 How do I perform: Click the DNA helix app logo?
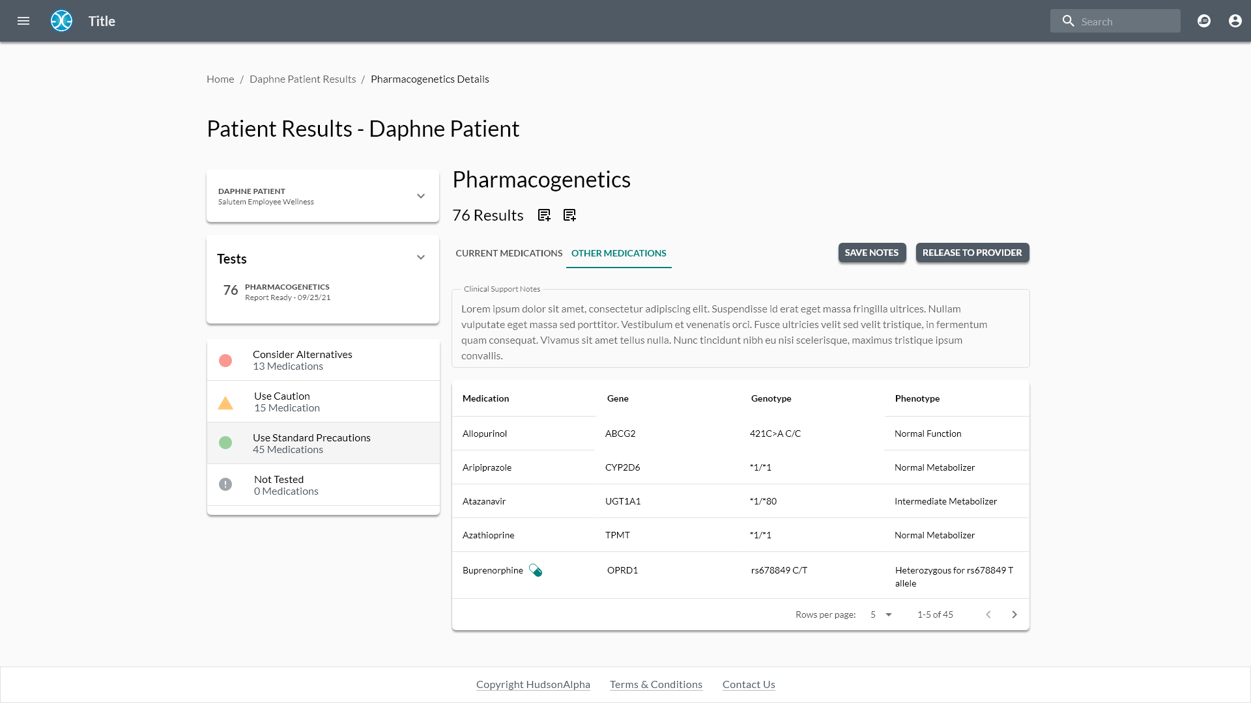pyautogui.click(x=61, y=21)
